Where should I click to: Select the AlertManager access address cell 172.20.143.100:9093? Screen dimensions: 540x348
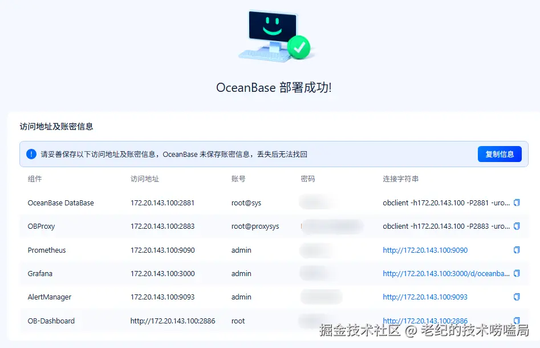[162, 297]
